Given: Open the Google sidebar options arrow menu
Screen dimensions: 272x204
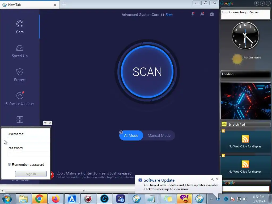Looking at the screenshot, I should click(262, 3).
